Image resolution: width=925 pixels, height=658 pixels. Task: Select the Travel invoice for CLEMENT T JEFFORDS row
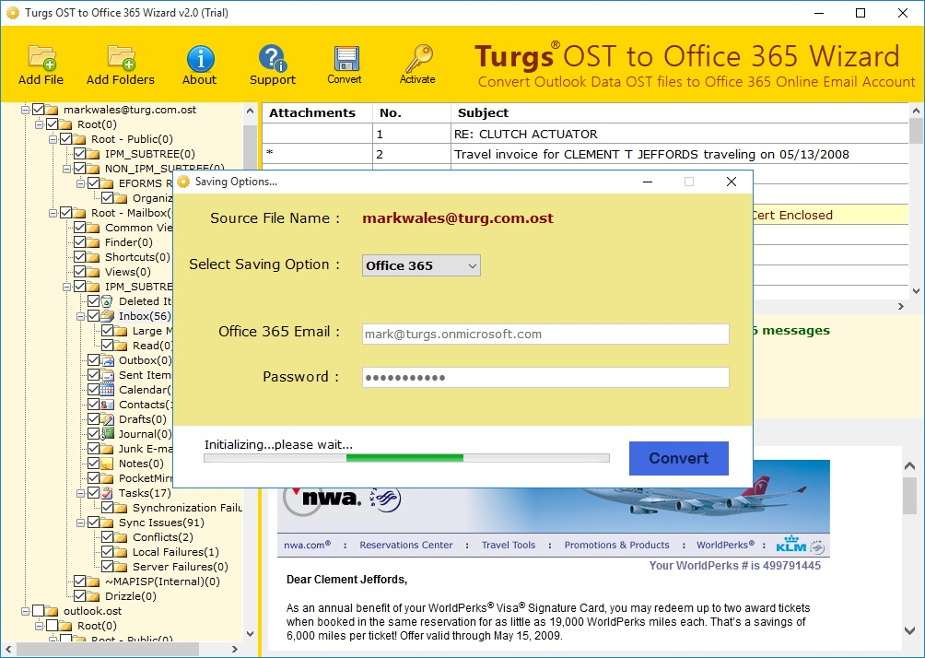[585, 154]
